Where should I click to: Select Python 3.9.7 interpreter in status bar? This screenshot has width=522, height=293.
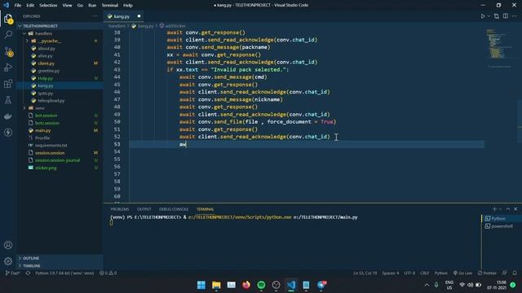(64, 273)
